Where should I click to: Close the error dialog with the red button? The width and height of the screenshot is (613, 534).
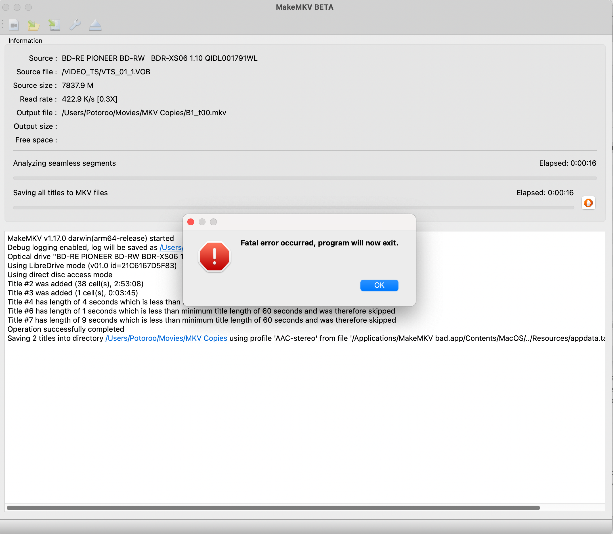191,222
